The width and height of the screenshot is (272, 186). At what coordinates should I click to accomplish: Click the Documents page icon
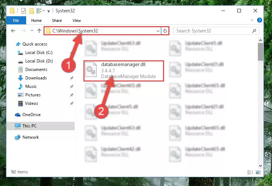click(21, 70)
